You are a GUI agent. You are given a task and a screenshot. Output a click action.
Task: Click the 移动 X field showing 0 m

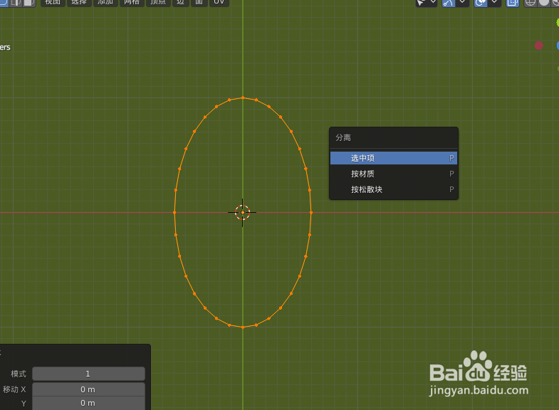click(88, 389)
